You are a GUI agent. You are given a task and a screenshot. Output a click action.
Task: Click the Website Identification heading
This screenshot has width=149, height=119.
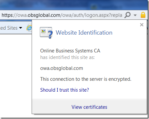pos(84,33)
